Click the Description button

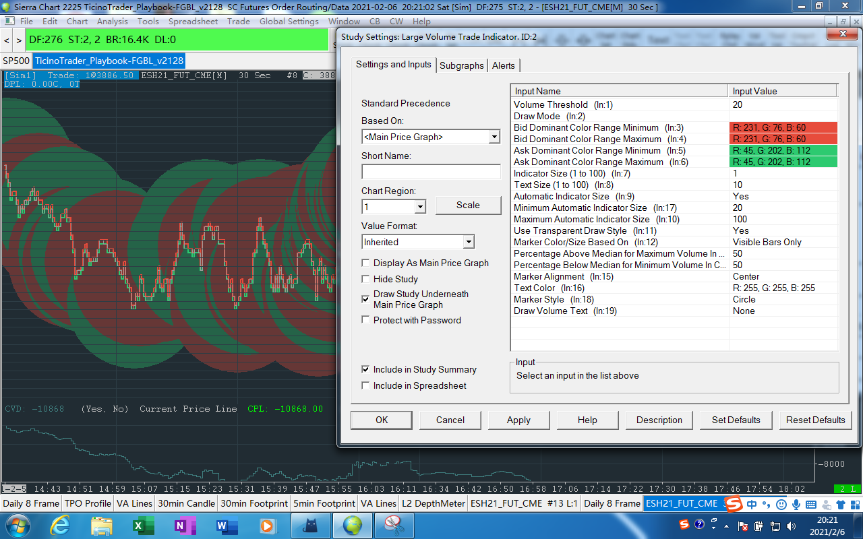tap(659, 420)
